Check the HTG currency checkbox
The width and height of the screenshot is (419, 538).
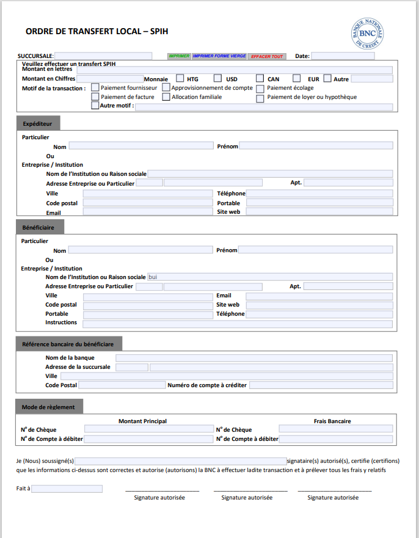[180, 78]
